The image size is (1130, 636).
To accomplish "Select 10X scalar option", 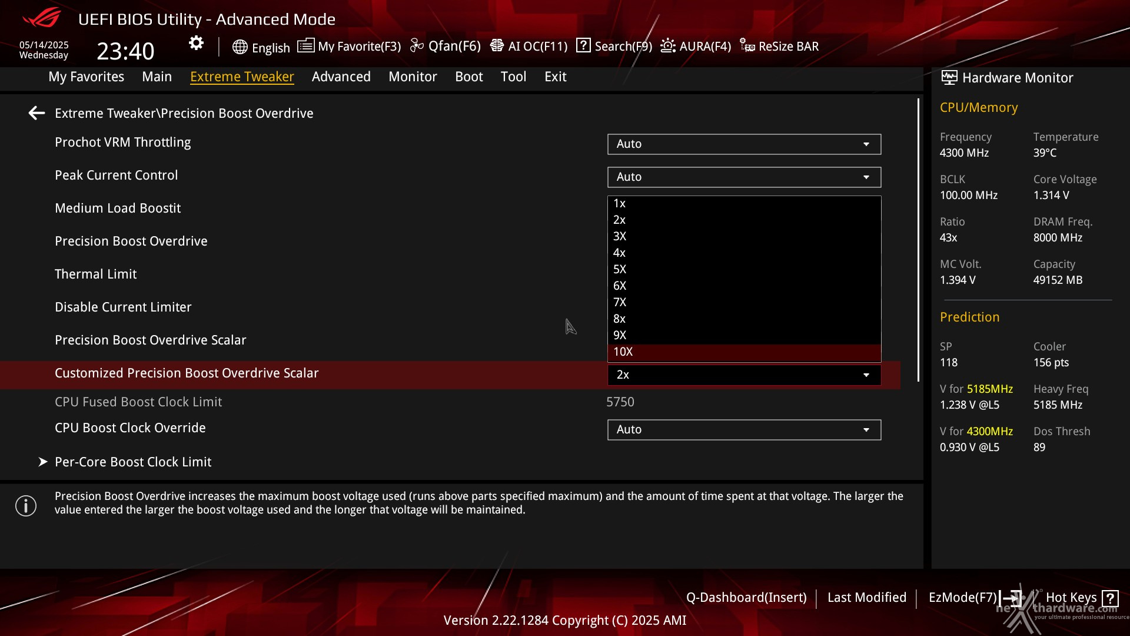I will coord(744,352).
